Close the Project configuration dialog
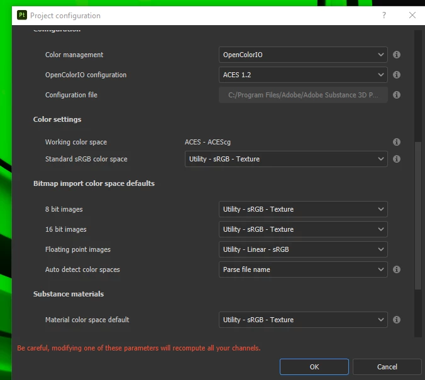This screenshot has height=380, width=425. click(412, 15)
